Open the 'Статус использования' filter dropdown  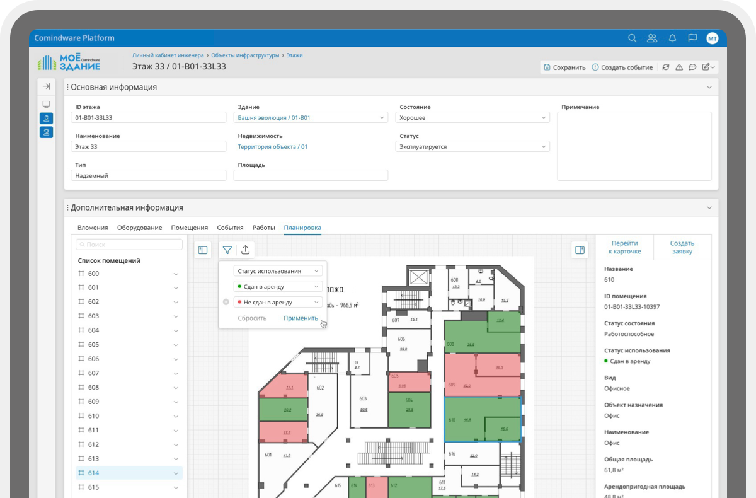point(278,271)
